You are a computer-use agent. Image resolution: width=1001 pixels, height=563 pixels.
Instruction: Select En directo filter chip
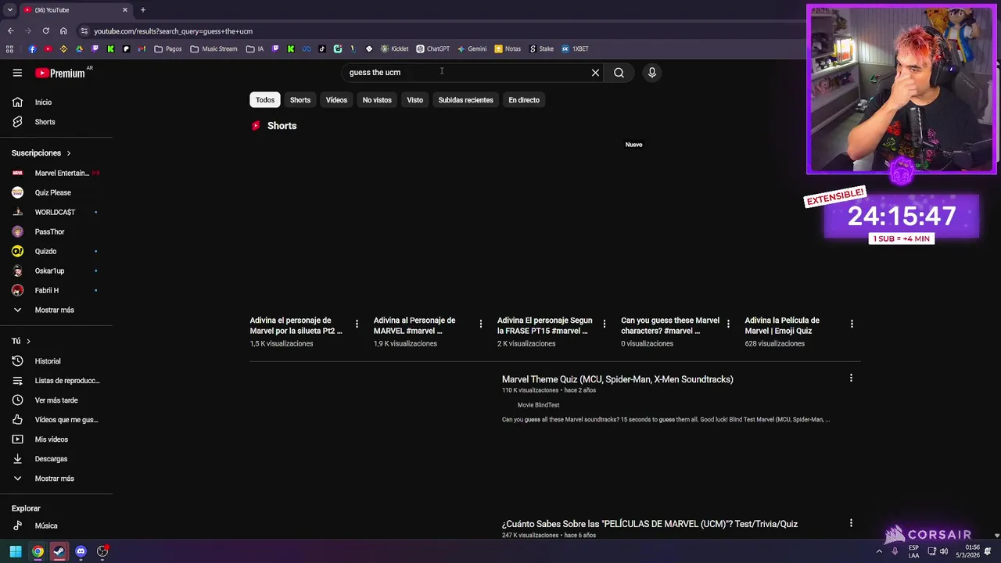point(524,100)
